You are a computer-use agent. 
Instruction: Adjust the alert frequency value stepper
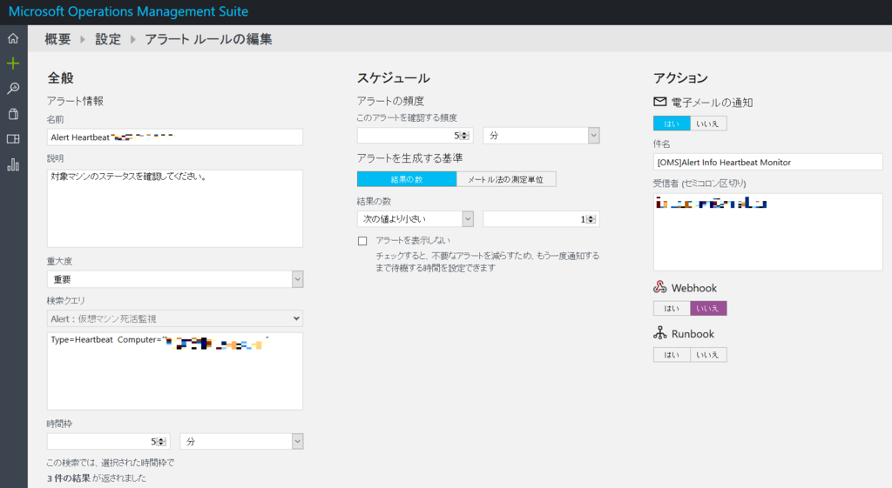click(465, 135)
